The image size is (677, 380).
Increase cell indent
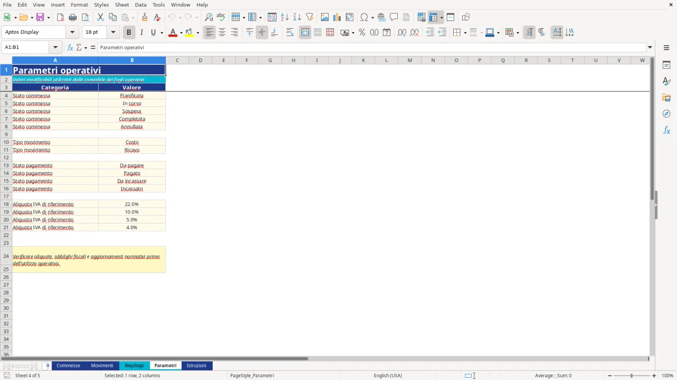tap(430, 33)
